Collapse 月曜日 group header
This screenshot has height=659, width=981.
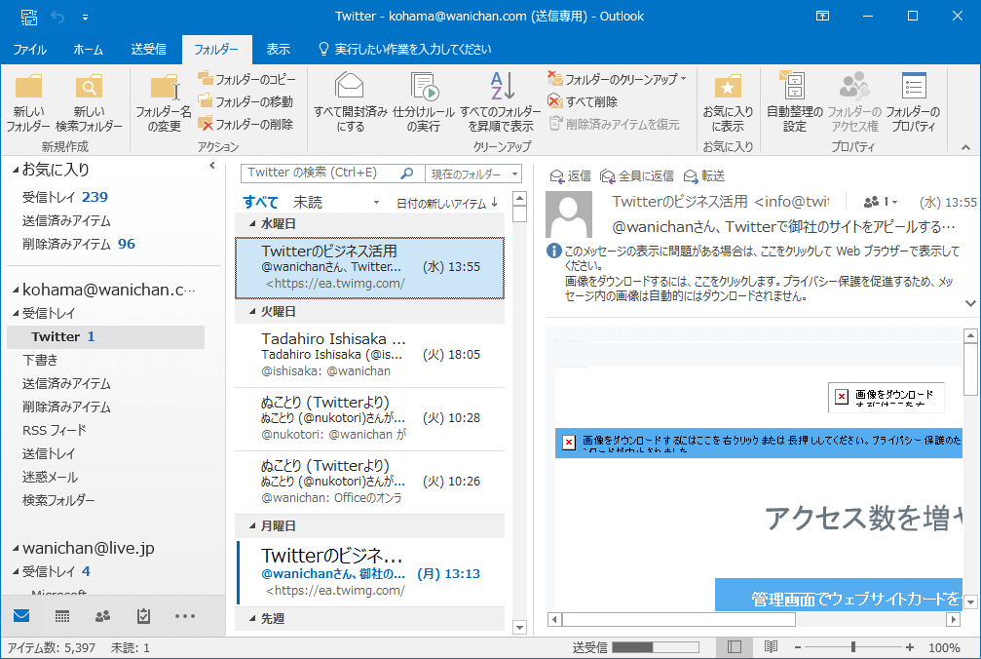click(252, 525)
